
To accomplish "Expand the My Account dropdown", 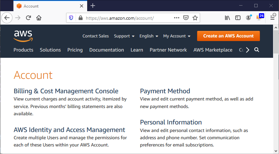I will 177,36.
